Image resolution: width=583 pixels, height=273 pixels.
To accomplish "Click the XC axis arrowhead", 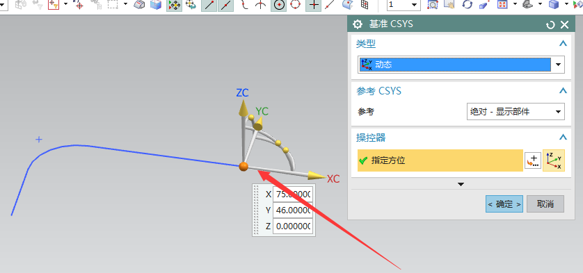I will [x=317, y=176].
